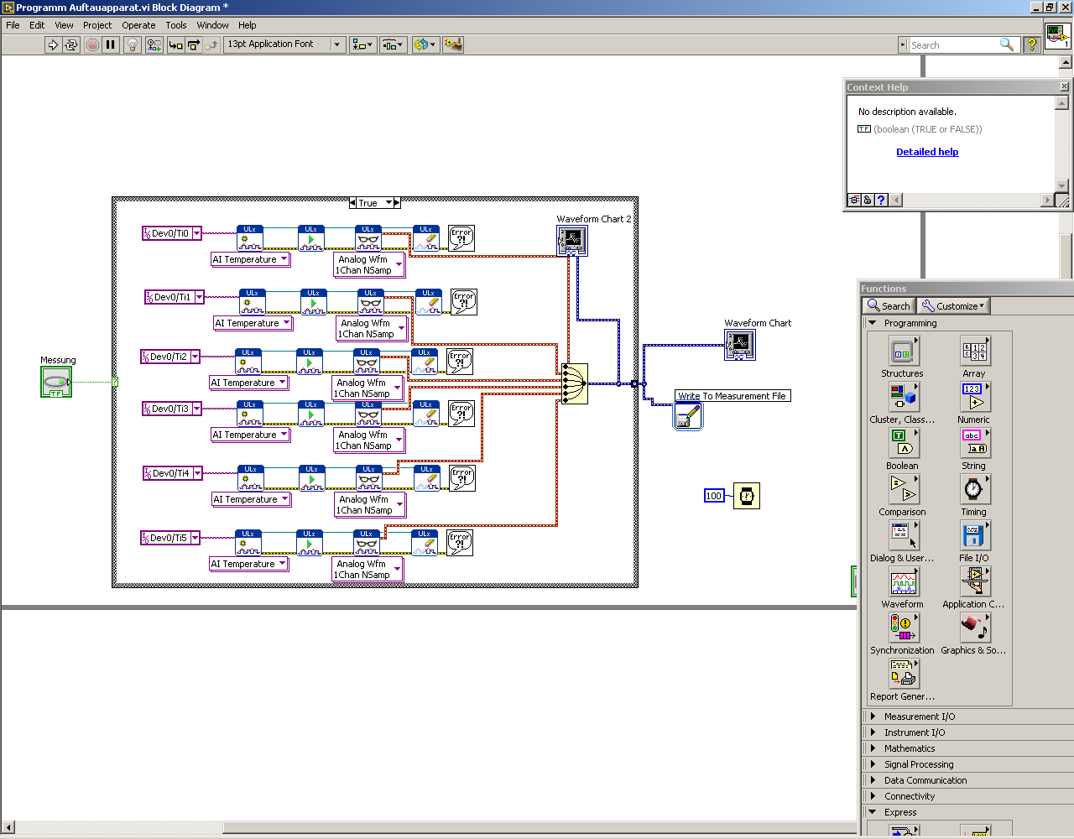The height and width of the screenshot is (839, 1074).
Task: Toggle the Context Help lock icon
Action: click(868, 200)
